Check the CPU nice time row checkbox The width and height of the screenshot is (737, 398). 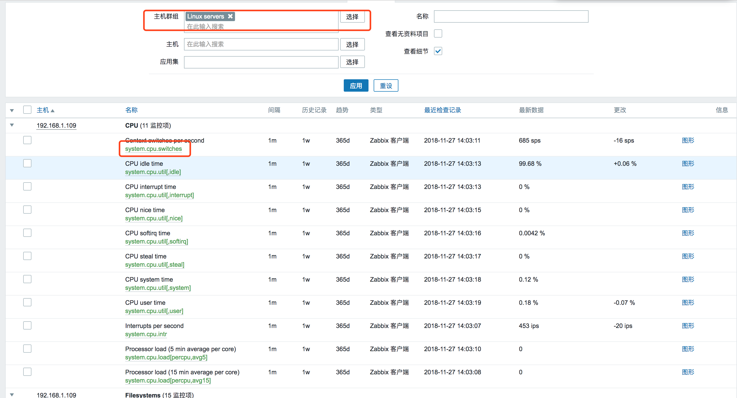[27, 210]
